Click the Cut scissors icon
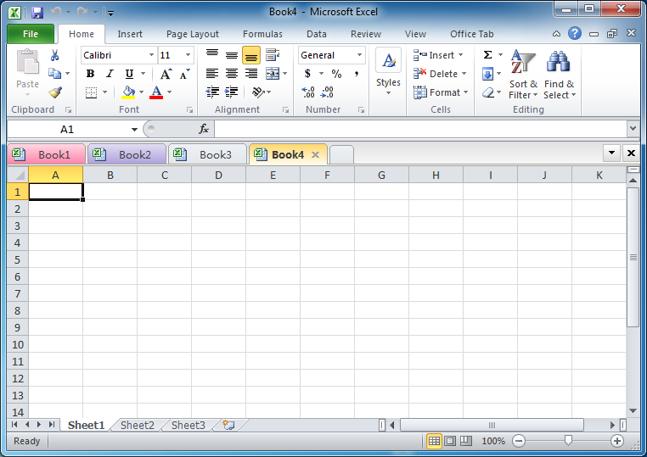The image size is (647, 457). click(x=55, y=55)
